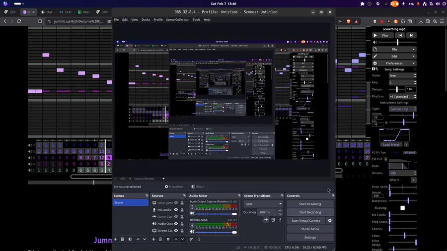
Task: Hide the Screen Capture source
Action: click(x=176, y=231)
